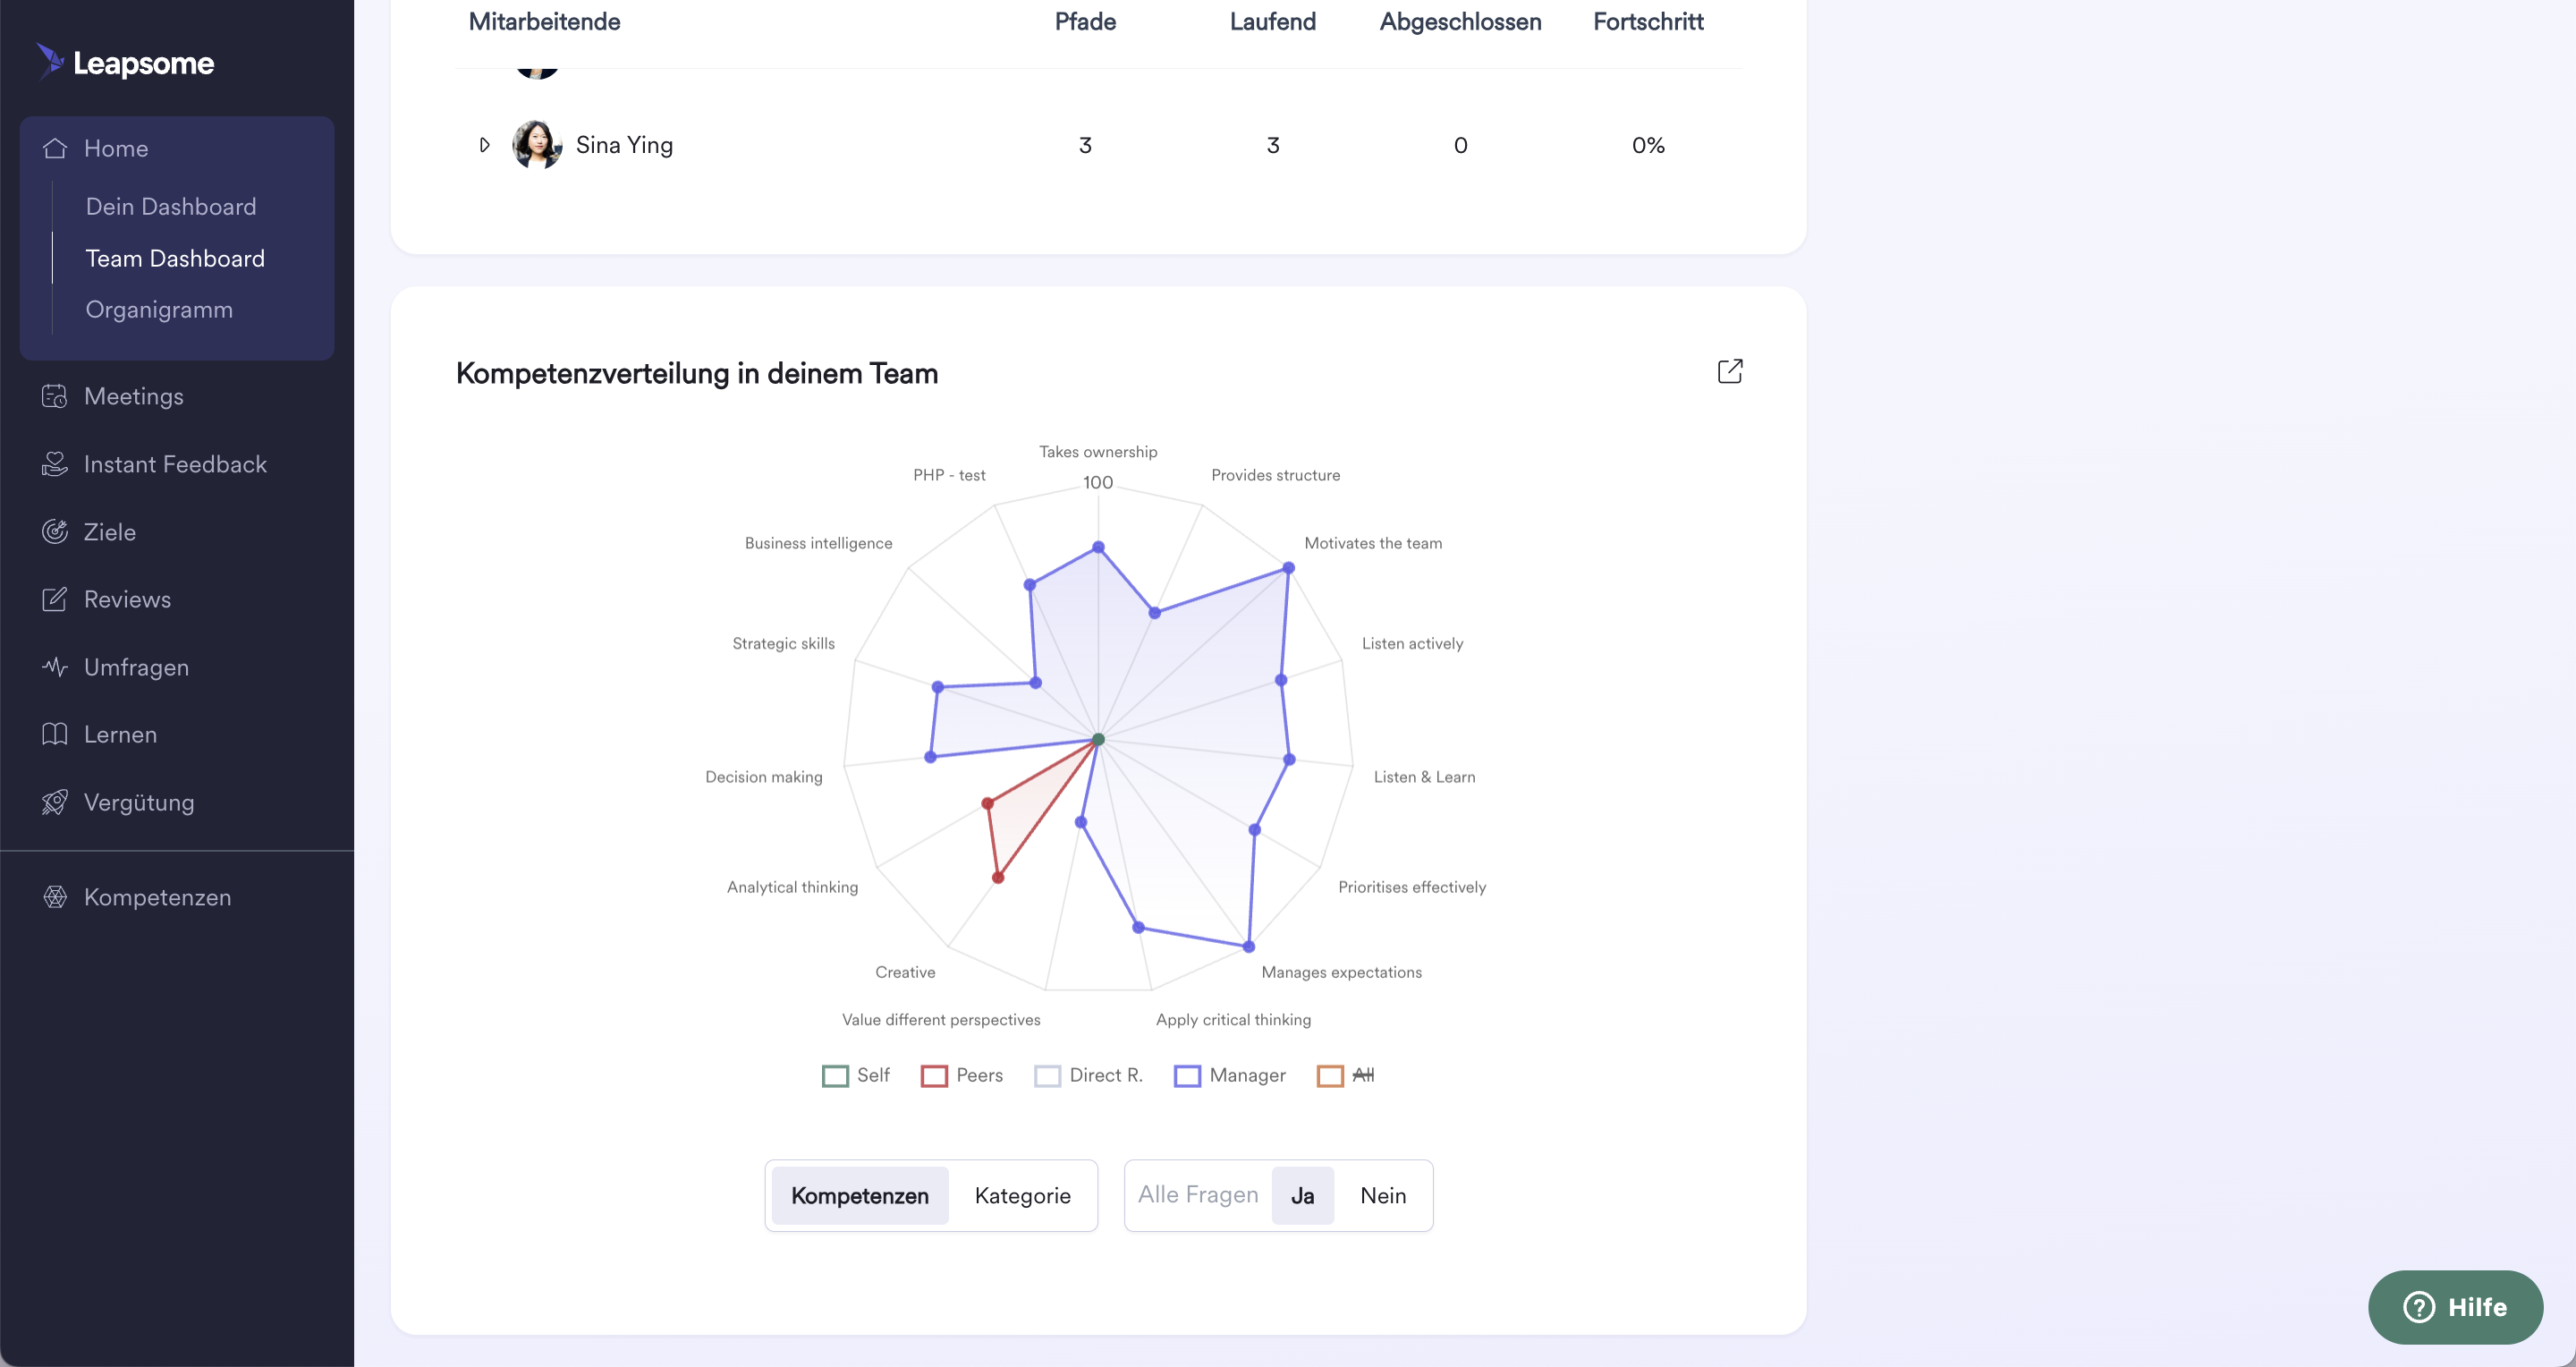
Task: Click the Apply critical thinking label
Action: pyautogui.click(x=1233, y=1019)
